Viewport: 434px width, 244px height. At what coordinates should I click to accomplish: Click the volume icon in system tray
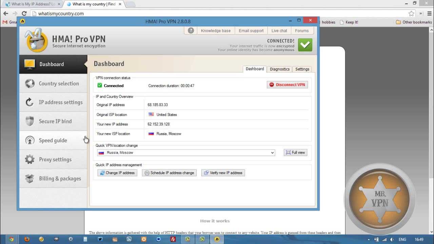(x=392, y=239)
